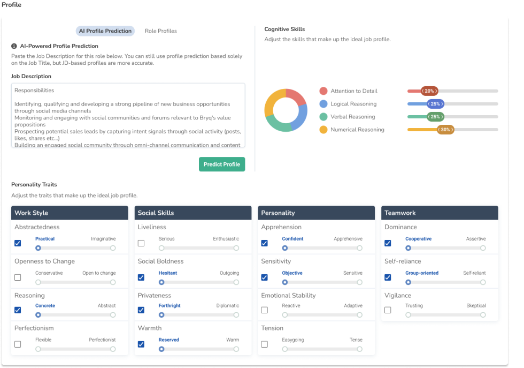Tick the Liveliness trait checkbox
This screenshot has width=524, height=368.
click(x=141, y=243)
